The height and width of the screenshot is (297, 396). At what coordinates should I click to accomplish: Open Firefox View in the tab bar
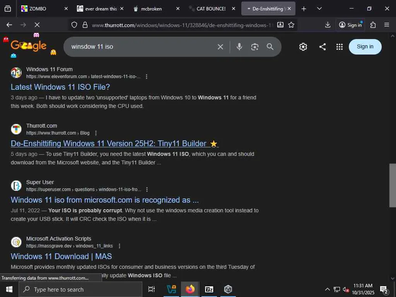click(8, 9)
